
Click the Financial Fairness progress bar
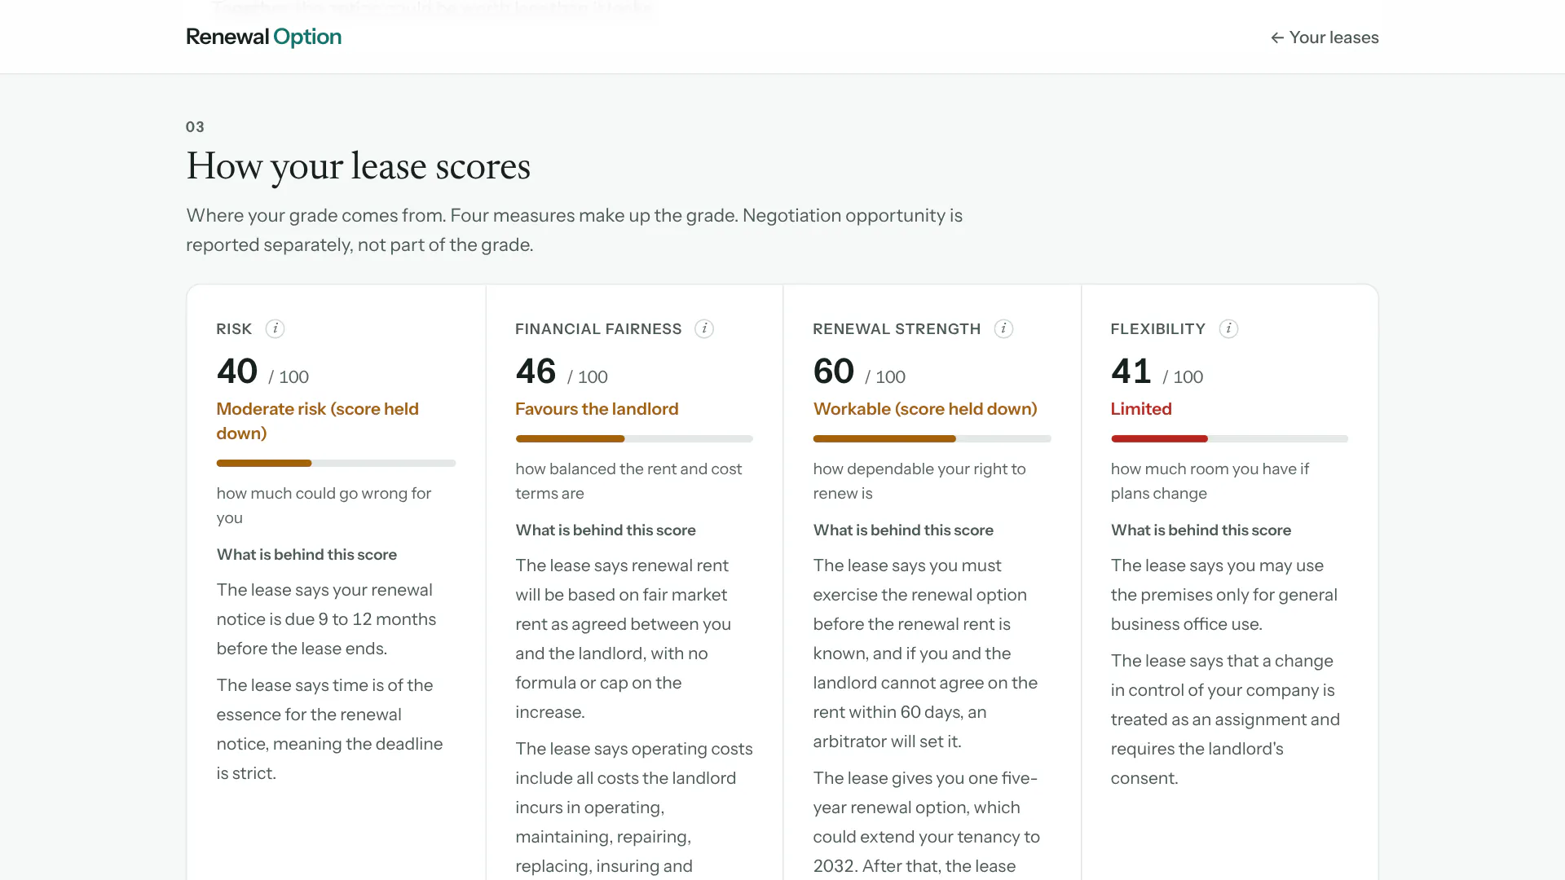634,438
